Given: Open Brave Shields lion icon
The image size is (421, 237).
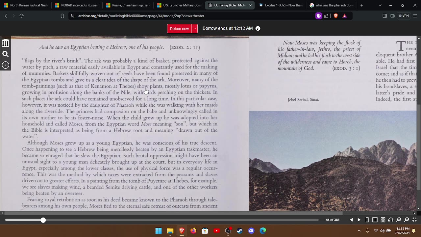Looking at the screenshot, I should point(335,16).
